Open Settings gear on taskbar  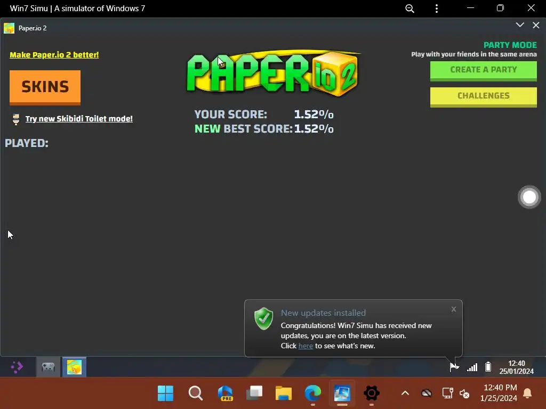coord(372,394)
